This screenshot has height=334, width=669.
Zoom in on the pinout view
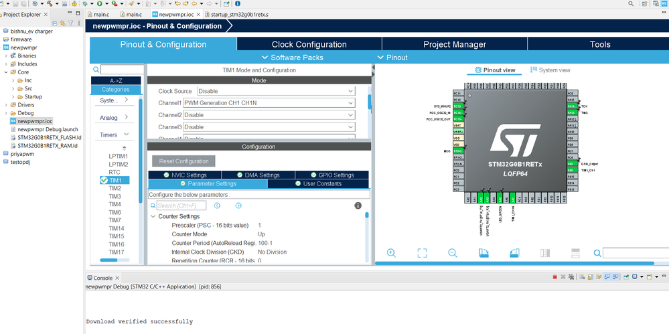click(391, 252)
